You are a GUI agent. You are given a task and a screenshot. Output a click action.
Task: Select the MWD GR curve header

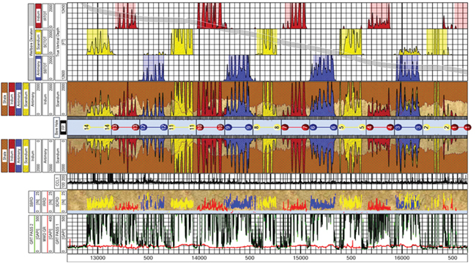point(47,234)
